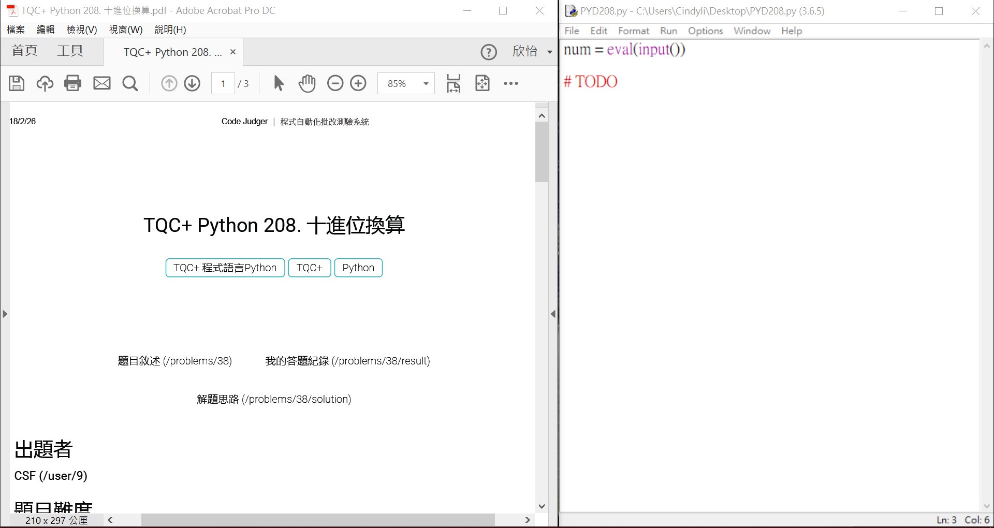Click IDLE editor scrollbar up arrow
The image size is (994, 528).
click(987, 46)
